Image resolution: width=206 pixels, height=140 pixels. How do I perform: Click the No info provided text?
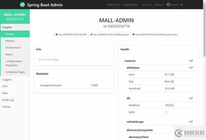click(x=49, y=60)
